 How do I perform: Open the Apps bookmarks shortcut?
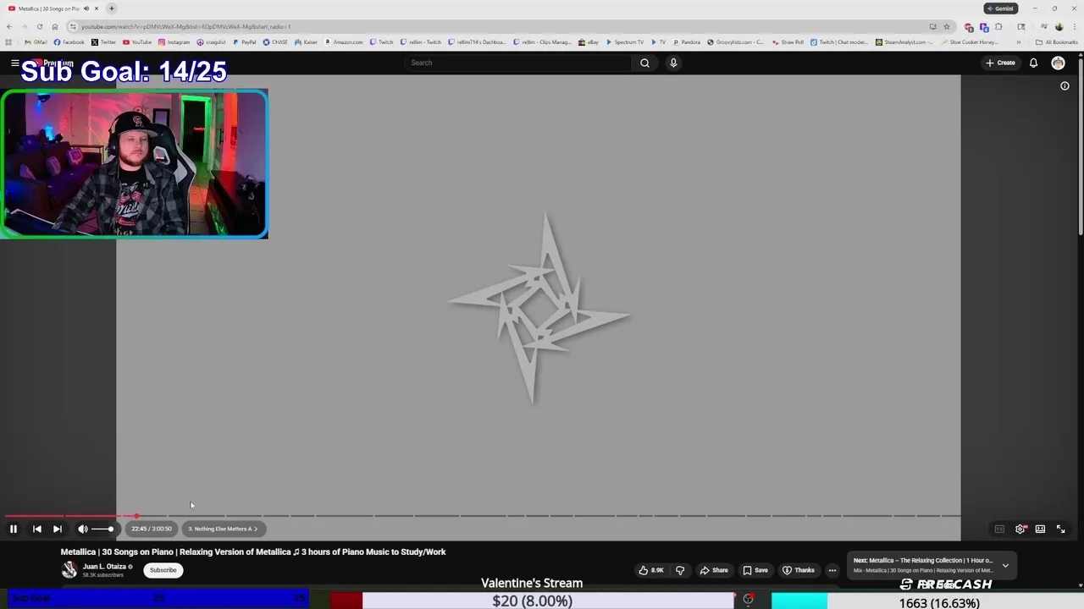click(8, 41)
